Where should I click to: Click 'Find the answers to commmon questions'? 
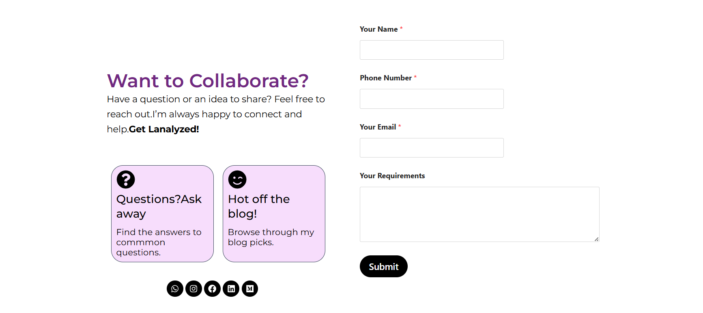coord(159,242)
